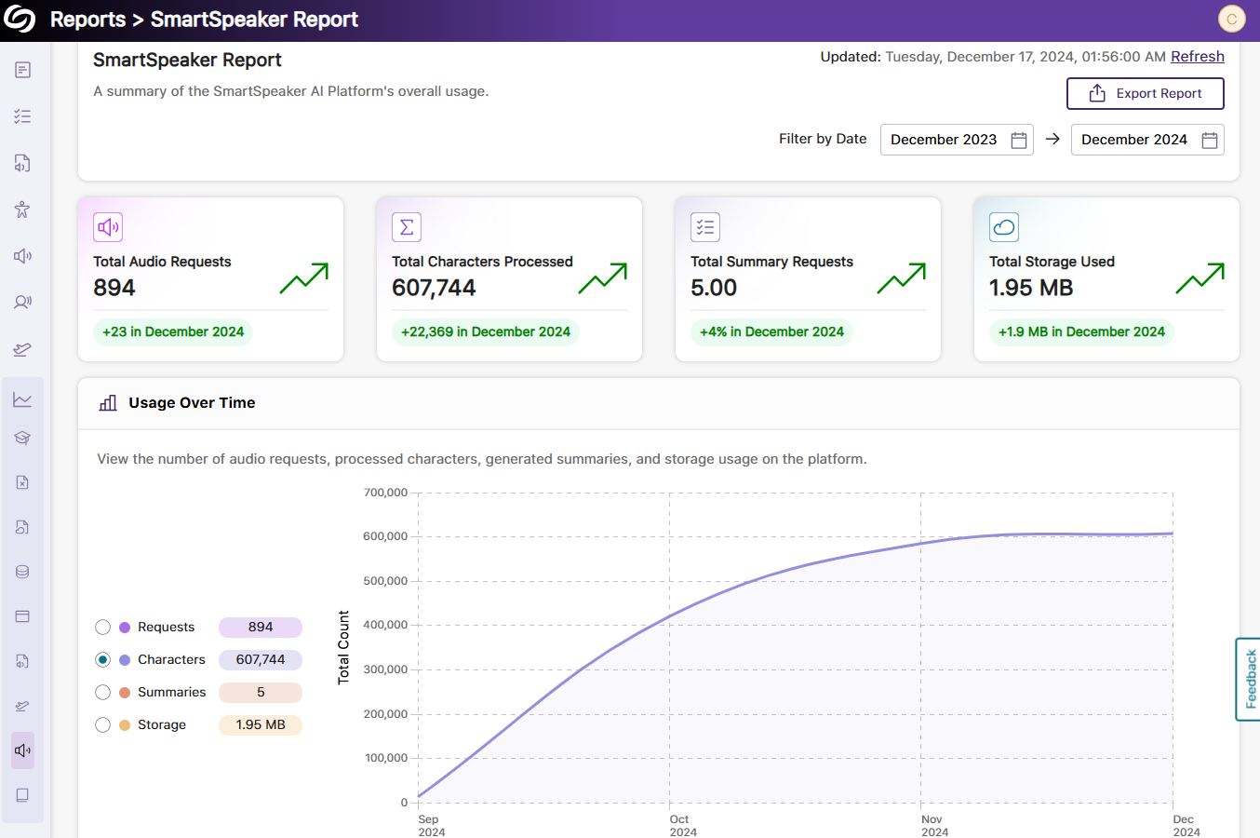Open the December 2024 end date picker
The height and width of the screenshot is (838, 1260).
click(1133, 140)
